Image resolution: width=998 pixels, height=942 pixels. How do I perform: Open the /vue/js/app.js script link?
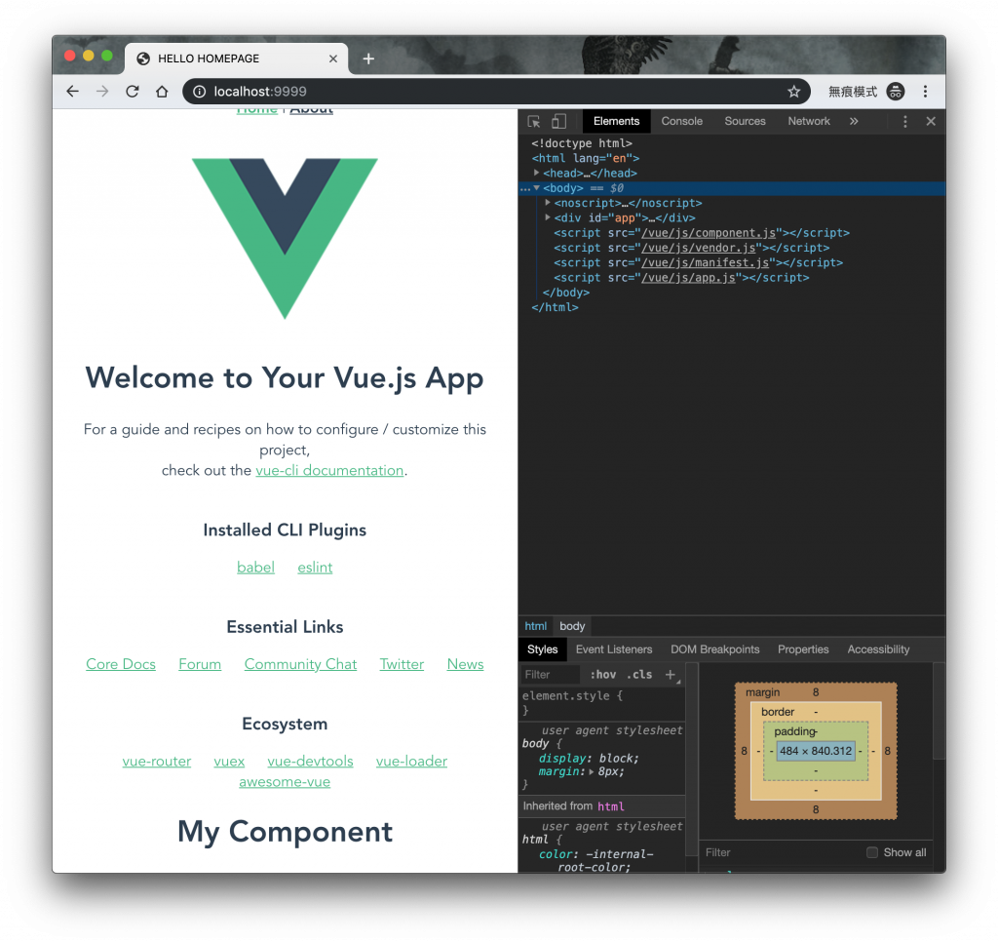tap(688, 277)
